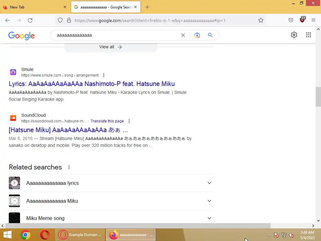The height and width of the screenshot is (241, 321).
Task: Click Miku Meme song thumbnail image
Action: (14, 218)
